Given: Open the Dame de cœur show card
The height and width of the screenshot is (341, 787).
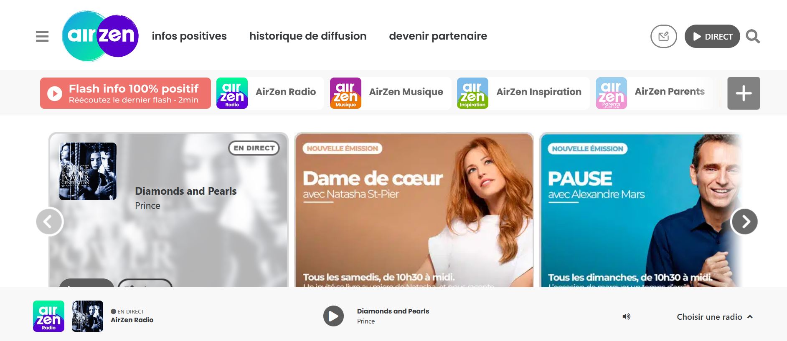Looking at the screenshot, I should 414,210.
